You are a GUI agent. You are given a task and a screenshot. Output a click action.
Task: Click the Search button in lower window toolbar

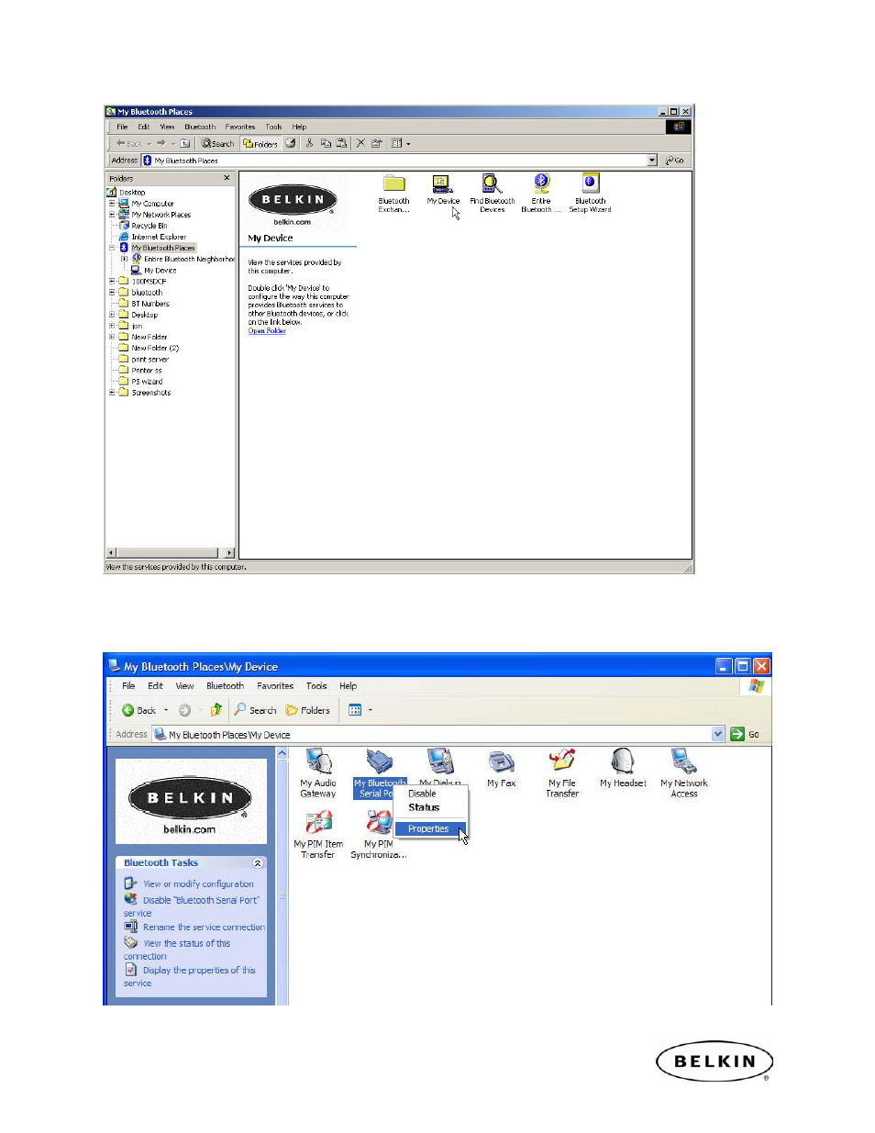pos(255,710)
